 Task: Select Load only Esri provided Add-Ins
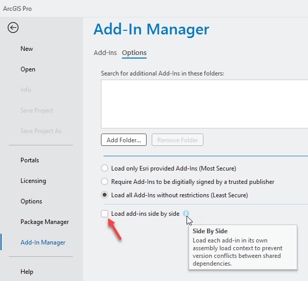(105, 168)
